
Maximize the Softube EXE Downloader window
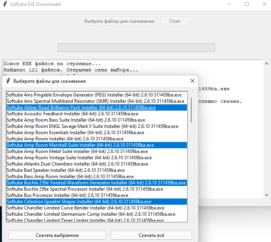247,4
